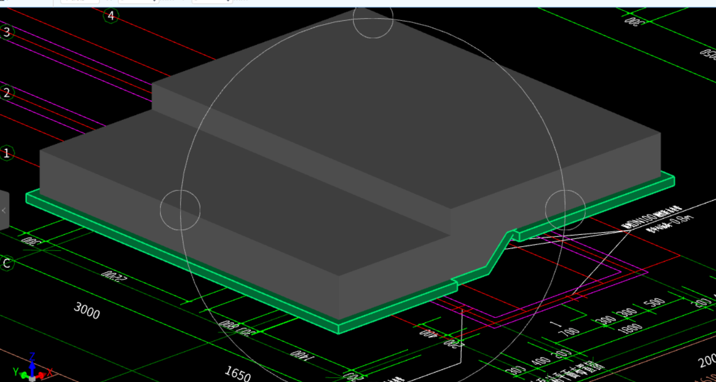716x382 pixels.
Task: Expand the collapsed left side panel arrow
Action: pos(4,210)
